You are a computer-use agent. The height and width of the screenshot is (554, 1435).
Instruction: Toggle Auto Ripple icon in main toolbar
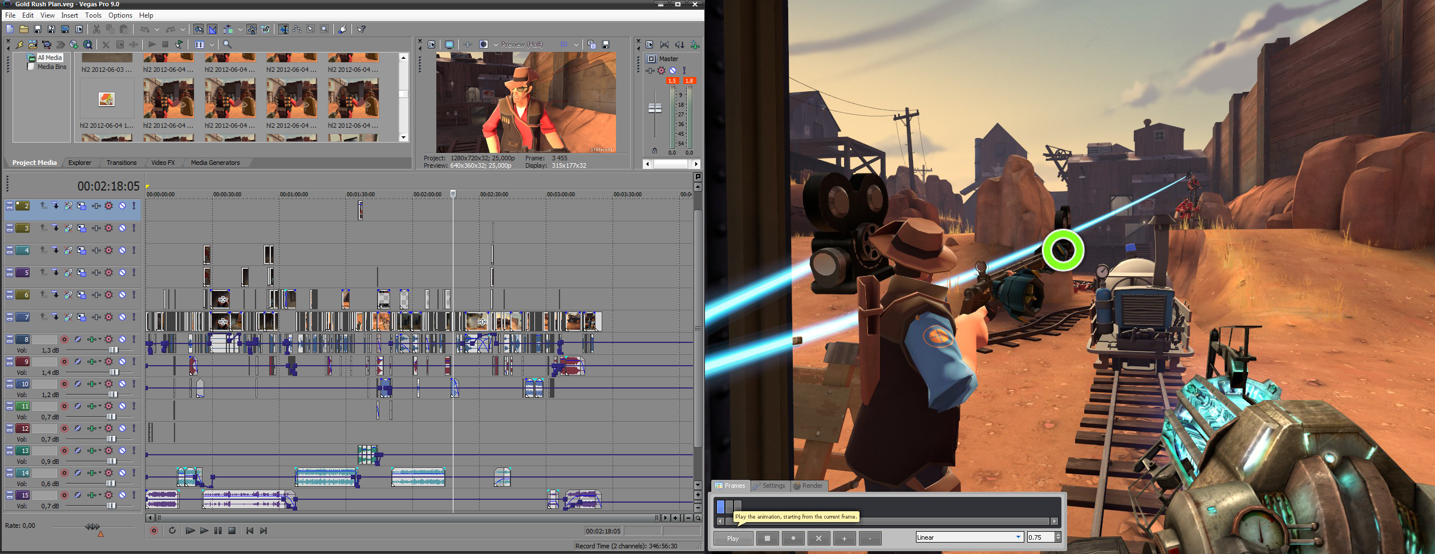pos(228,29)
